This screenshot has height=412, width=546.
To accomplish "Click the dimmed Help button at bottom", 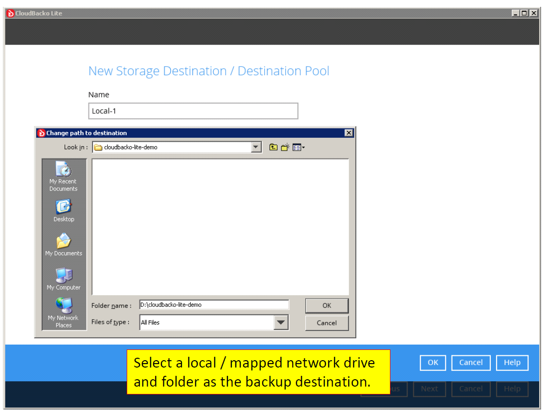I will (x=512, y=389).
